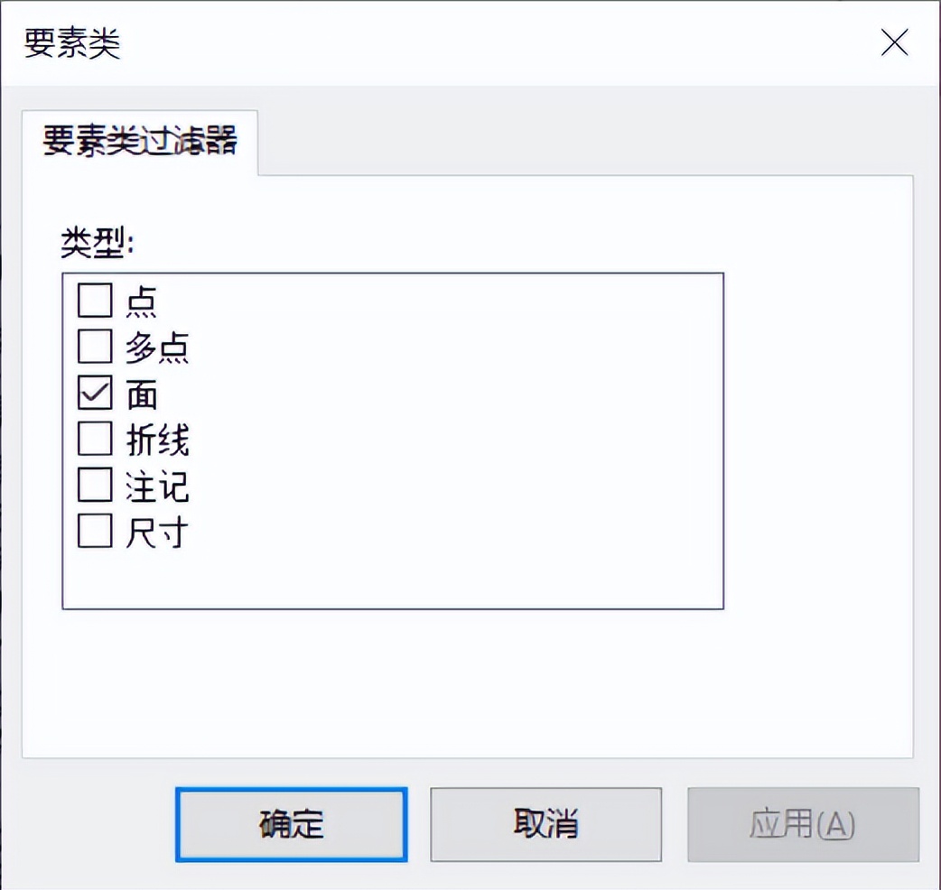The width and height of the screenshot is (941, 890).
Task: Uncheck the 面 checkbox
Action: point(93,394)
